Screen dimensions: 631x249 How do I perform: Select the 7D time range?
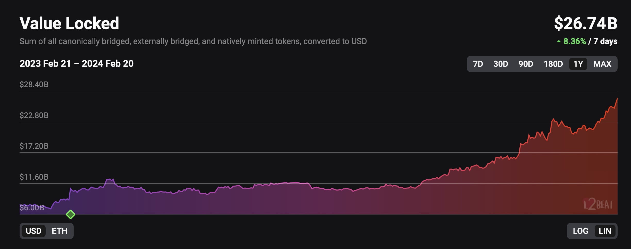478,64
